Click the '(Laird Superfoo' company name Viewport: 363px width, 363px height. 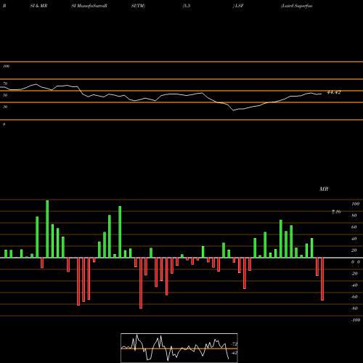pos(296,6)
